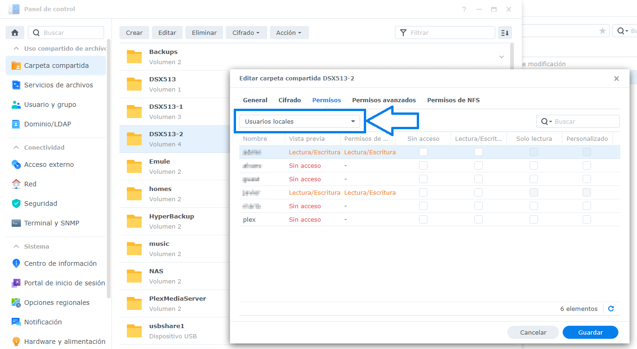637x349 pixels.
Task: Open Permisos de NFS tab
Action: [x=453, y=100]
